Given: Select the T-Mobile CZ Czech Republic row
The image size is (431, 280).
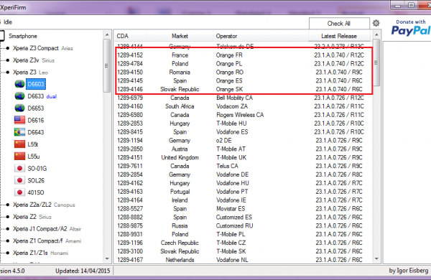Looking at the screenshot, I should tap(244, 243).
